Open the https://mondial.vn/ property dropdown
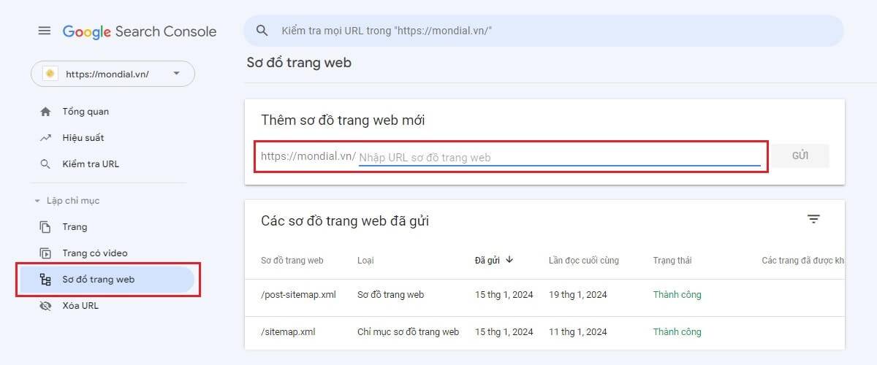The width and height of the screenshot is (877, 365). pyautogui.click(x=113, y=74)
